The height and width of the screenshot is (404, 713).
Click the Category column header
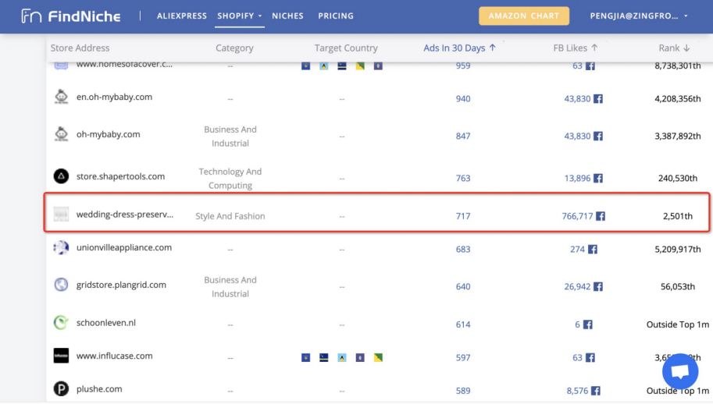point(234,48)
